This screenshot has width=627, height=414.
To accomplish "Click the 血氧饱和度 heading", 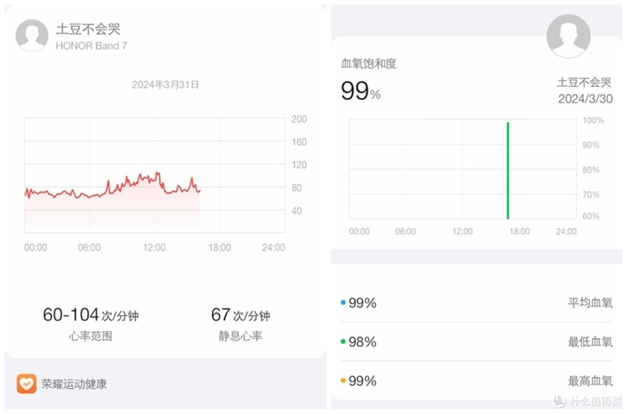I will click(x=368, y=63).
